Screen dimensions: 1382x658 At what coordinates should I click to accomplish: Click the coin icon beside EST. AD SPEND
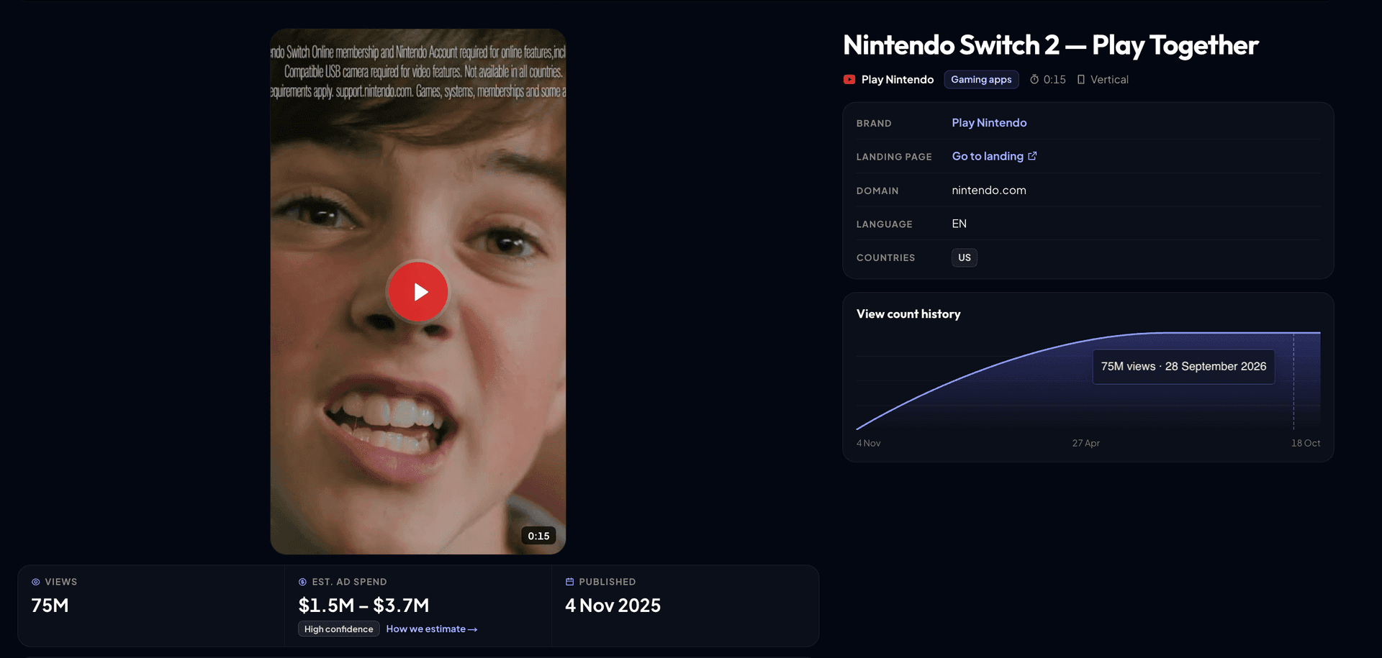coord(302,582)
